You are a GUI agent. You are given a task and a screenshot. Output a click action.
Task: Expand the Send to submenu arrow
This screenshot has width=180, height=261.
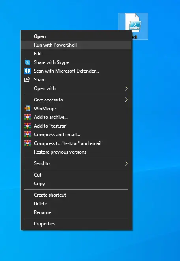126,163
